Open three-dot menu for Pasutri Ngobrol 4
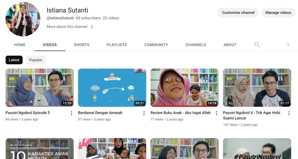This screenshot has width=298, height=159. point(289,113)
